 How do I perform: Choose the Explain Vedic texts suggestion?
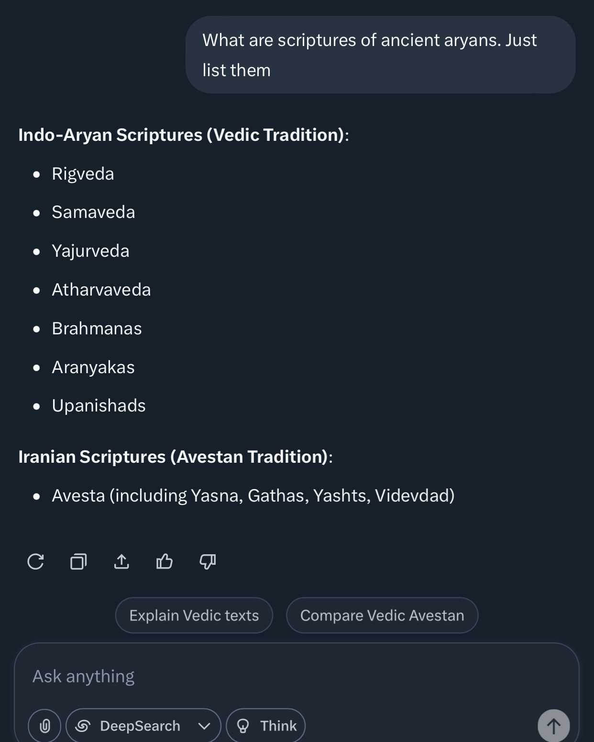click(x=194, y=615)
